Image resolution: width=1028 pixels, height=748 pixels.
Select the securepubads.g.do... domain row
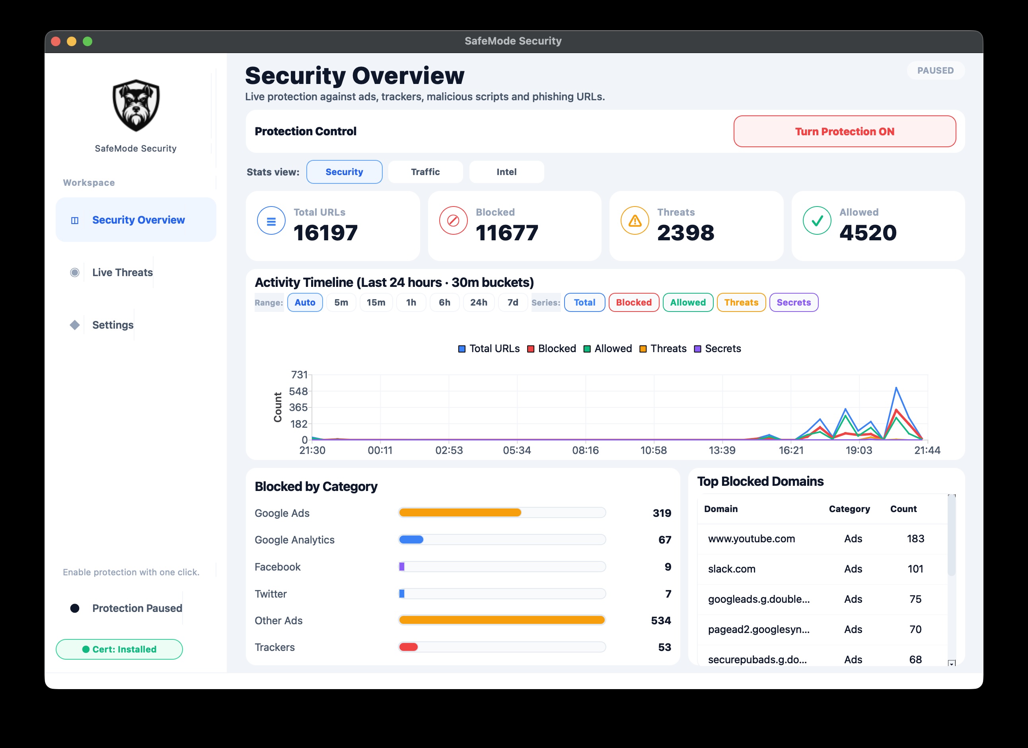[822, 656]
